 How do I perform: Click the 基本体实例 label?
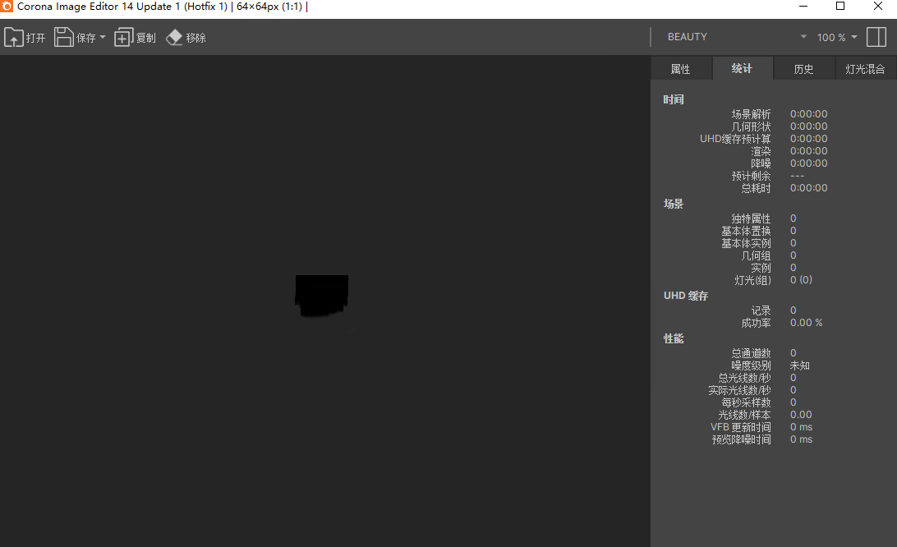746,243
